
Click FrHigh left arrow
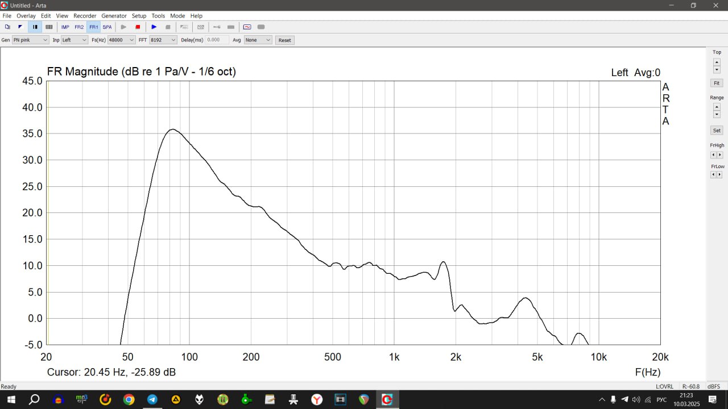tap(713, 155)
